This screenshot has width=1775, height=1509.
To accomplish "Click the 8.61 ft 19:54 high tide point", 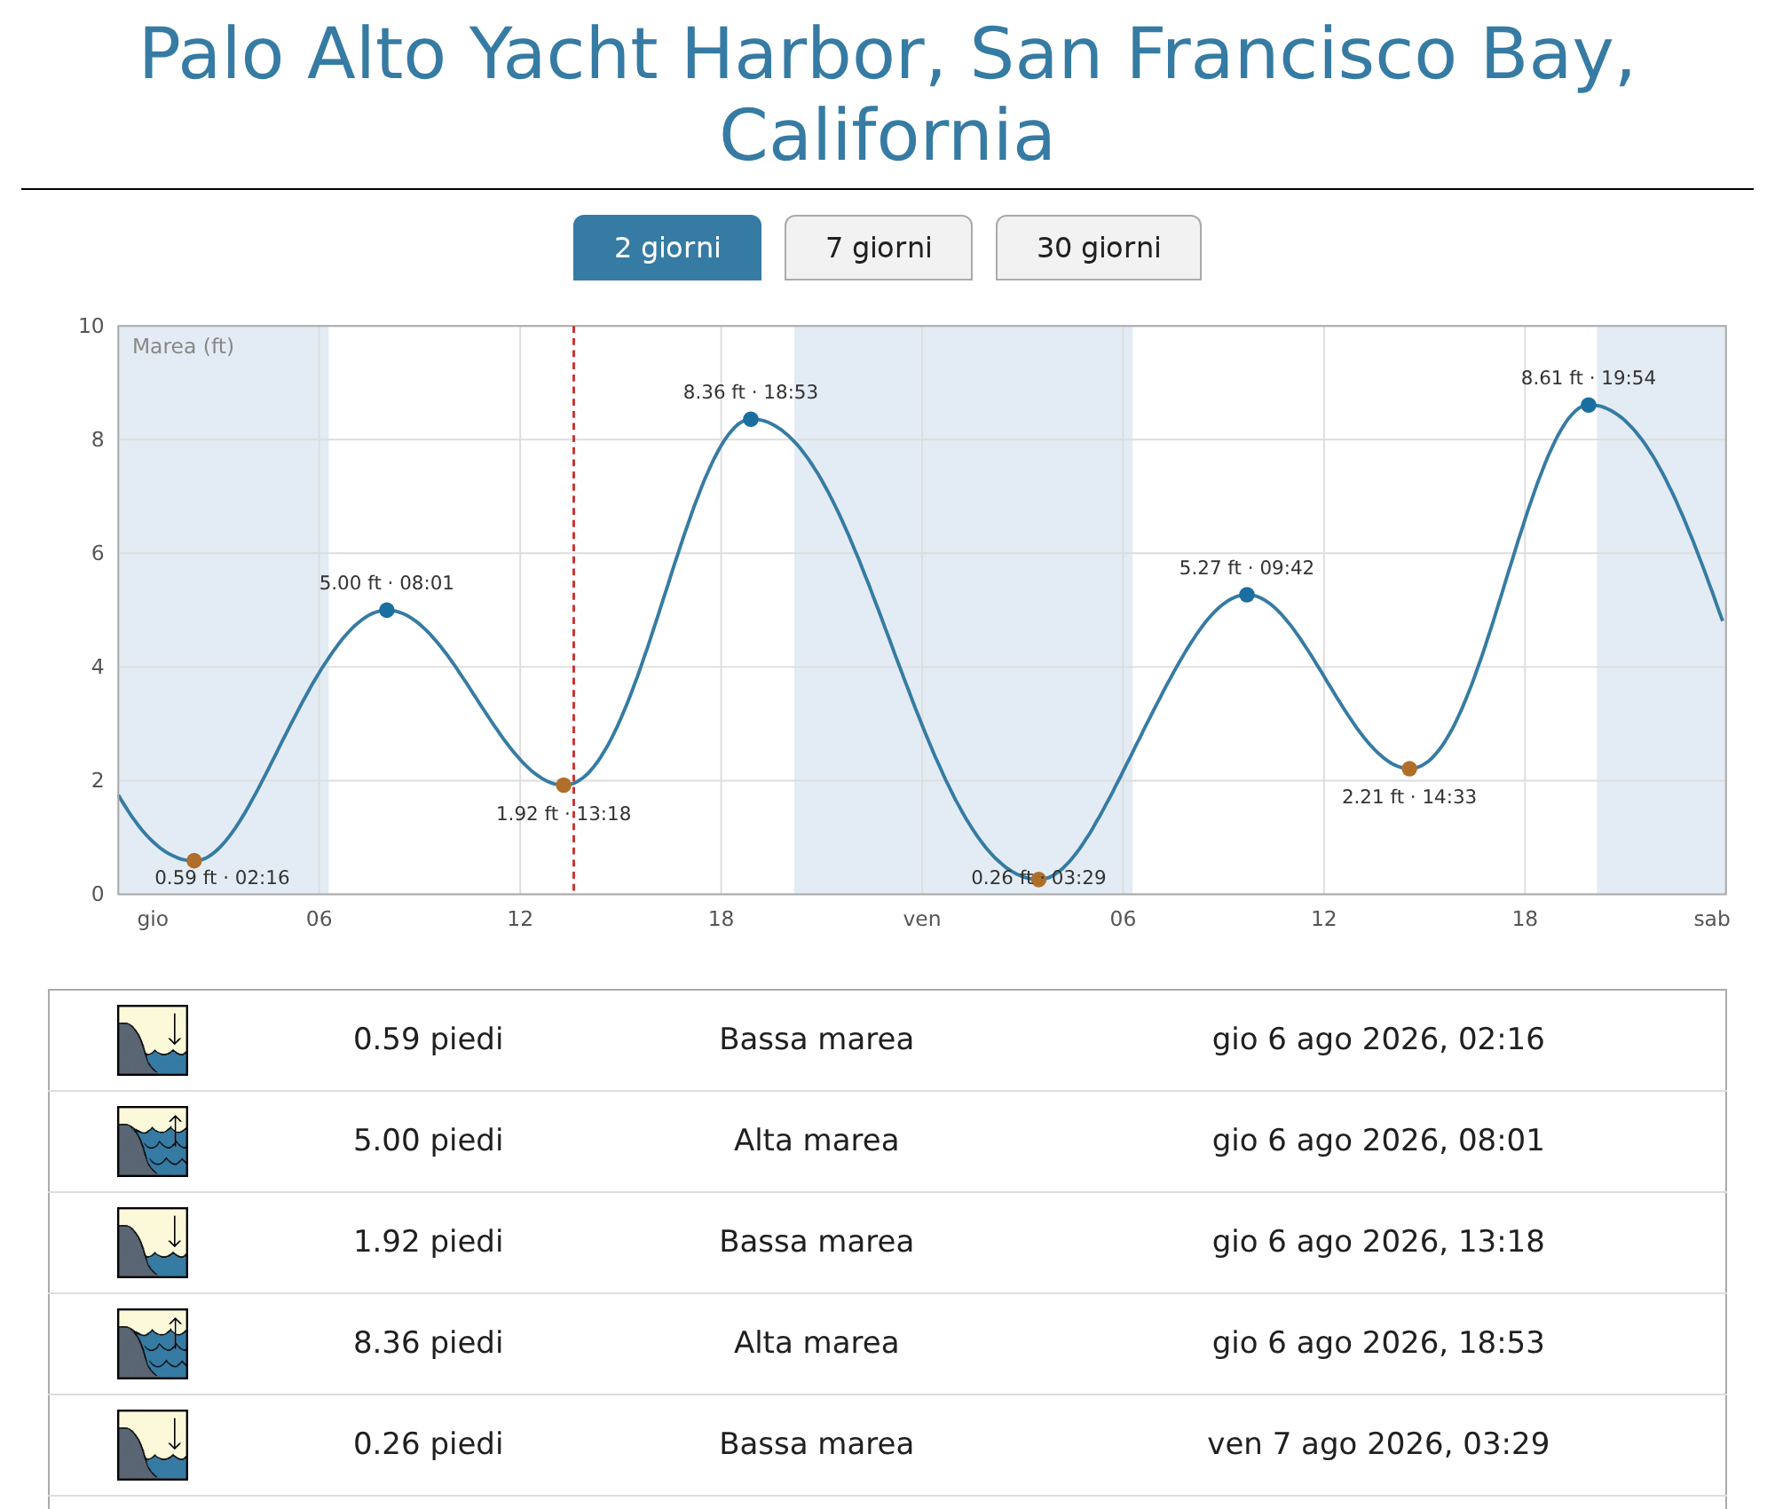I will (x=1589, y=405).
